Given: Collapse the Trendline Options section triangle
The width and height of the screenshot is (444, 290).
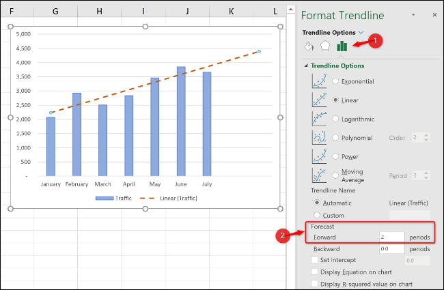Looking at the screenshot, I should (x=306, y=66).
